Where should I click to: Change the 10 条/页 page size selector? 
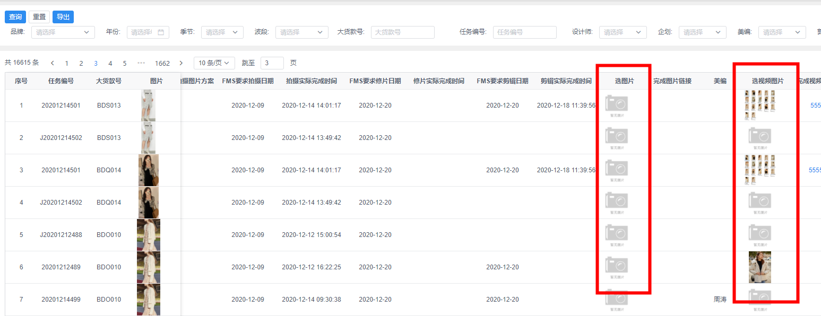(214, 63)
